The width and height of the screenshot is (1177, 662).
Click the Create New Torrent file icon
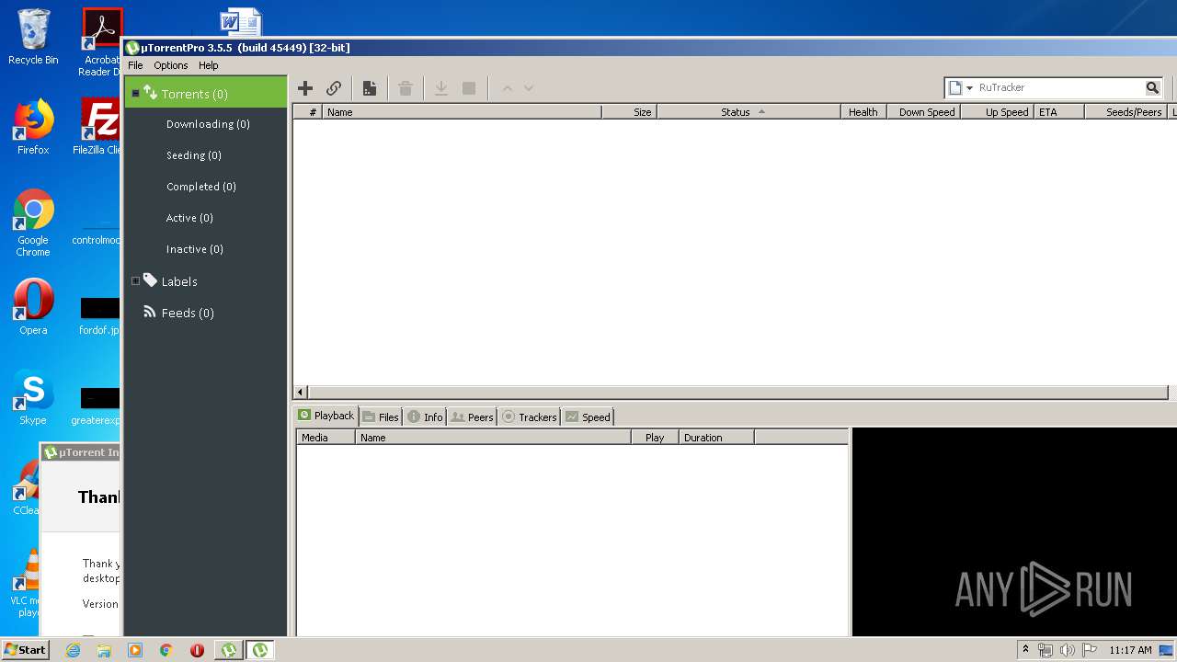pyautogui.click(x=370, y=88)
